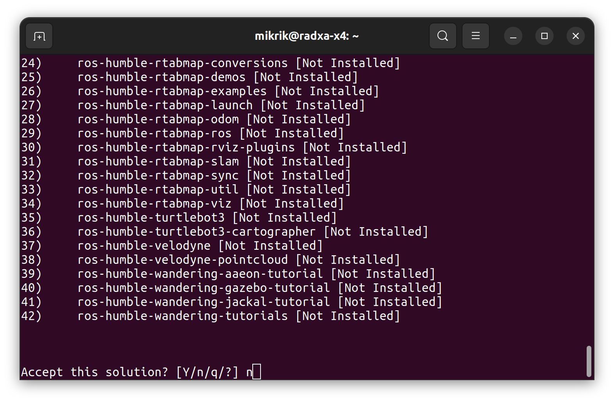Image resolution: width=614 pixels, height=402 pixels.
Task: Click the ros-humble-velodyne-pointcloud line
Action: tap(182, 260)
